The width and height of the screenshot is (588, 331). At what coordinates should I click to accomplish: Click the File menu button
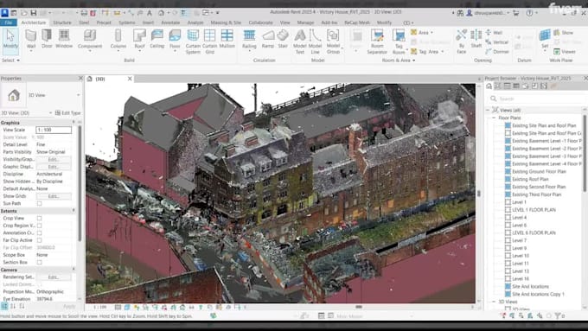point(9,22)
